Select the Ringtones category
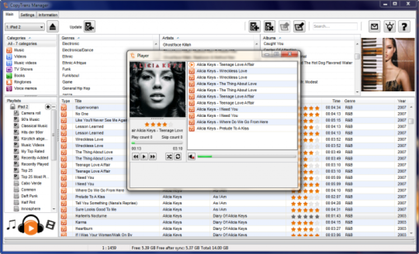Viewport: 419px width, 254px height. click(x=18, y=82)
